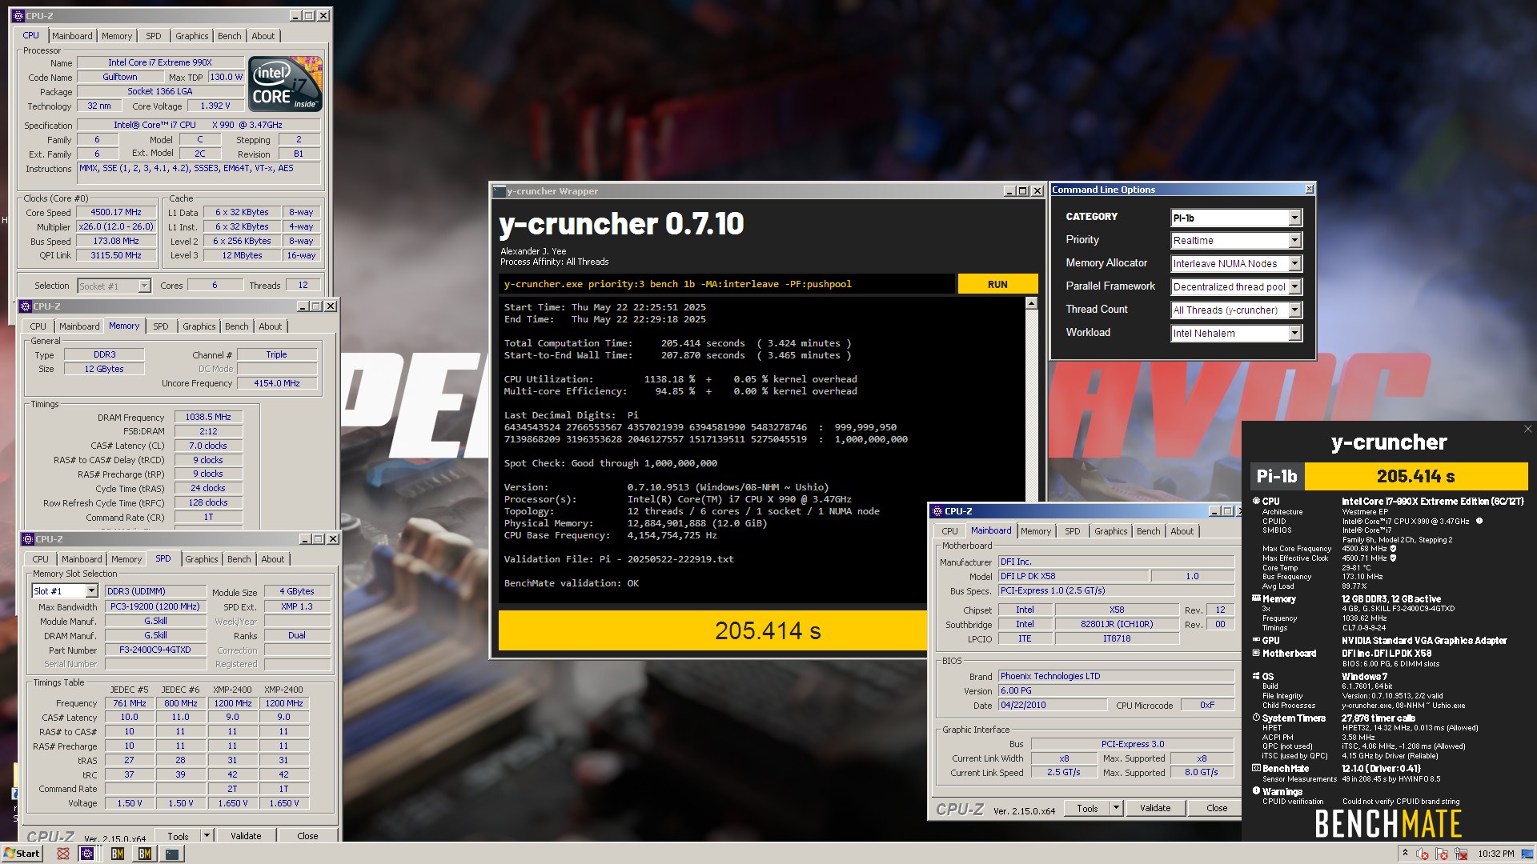Click the disconnected network tray icon
The height and width of the screenshot is (864, 1537).
tap(1461, 854)
